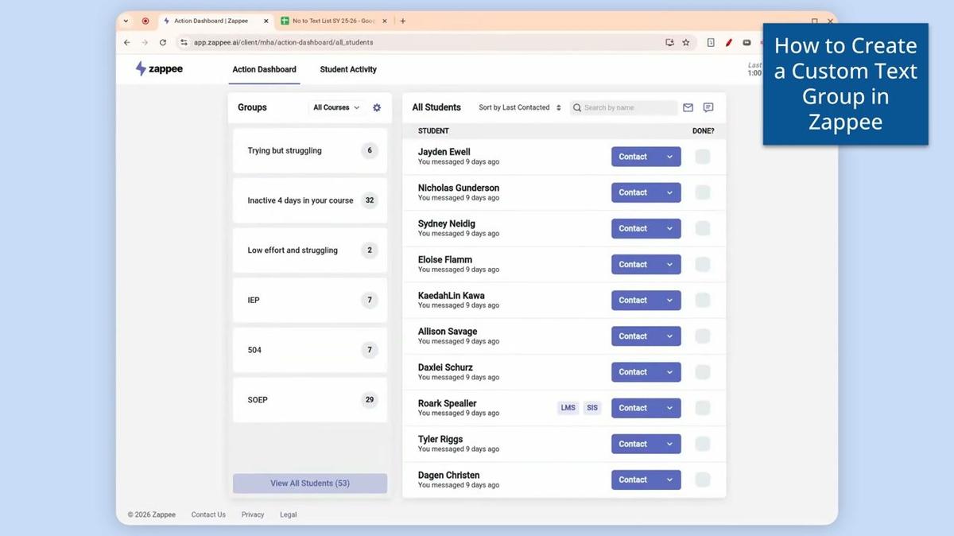This screenshot has width=954, height=536.
Task: Click the email envelope icon beside search
Action: click(688, 107)
